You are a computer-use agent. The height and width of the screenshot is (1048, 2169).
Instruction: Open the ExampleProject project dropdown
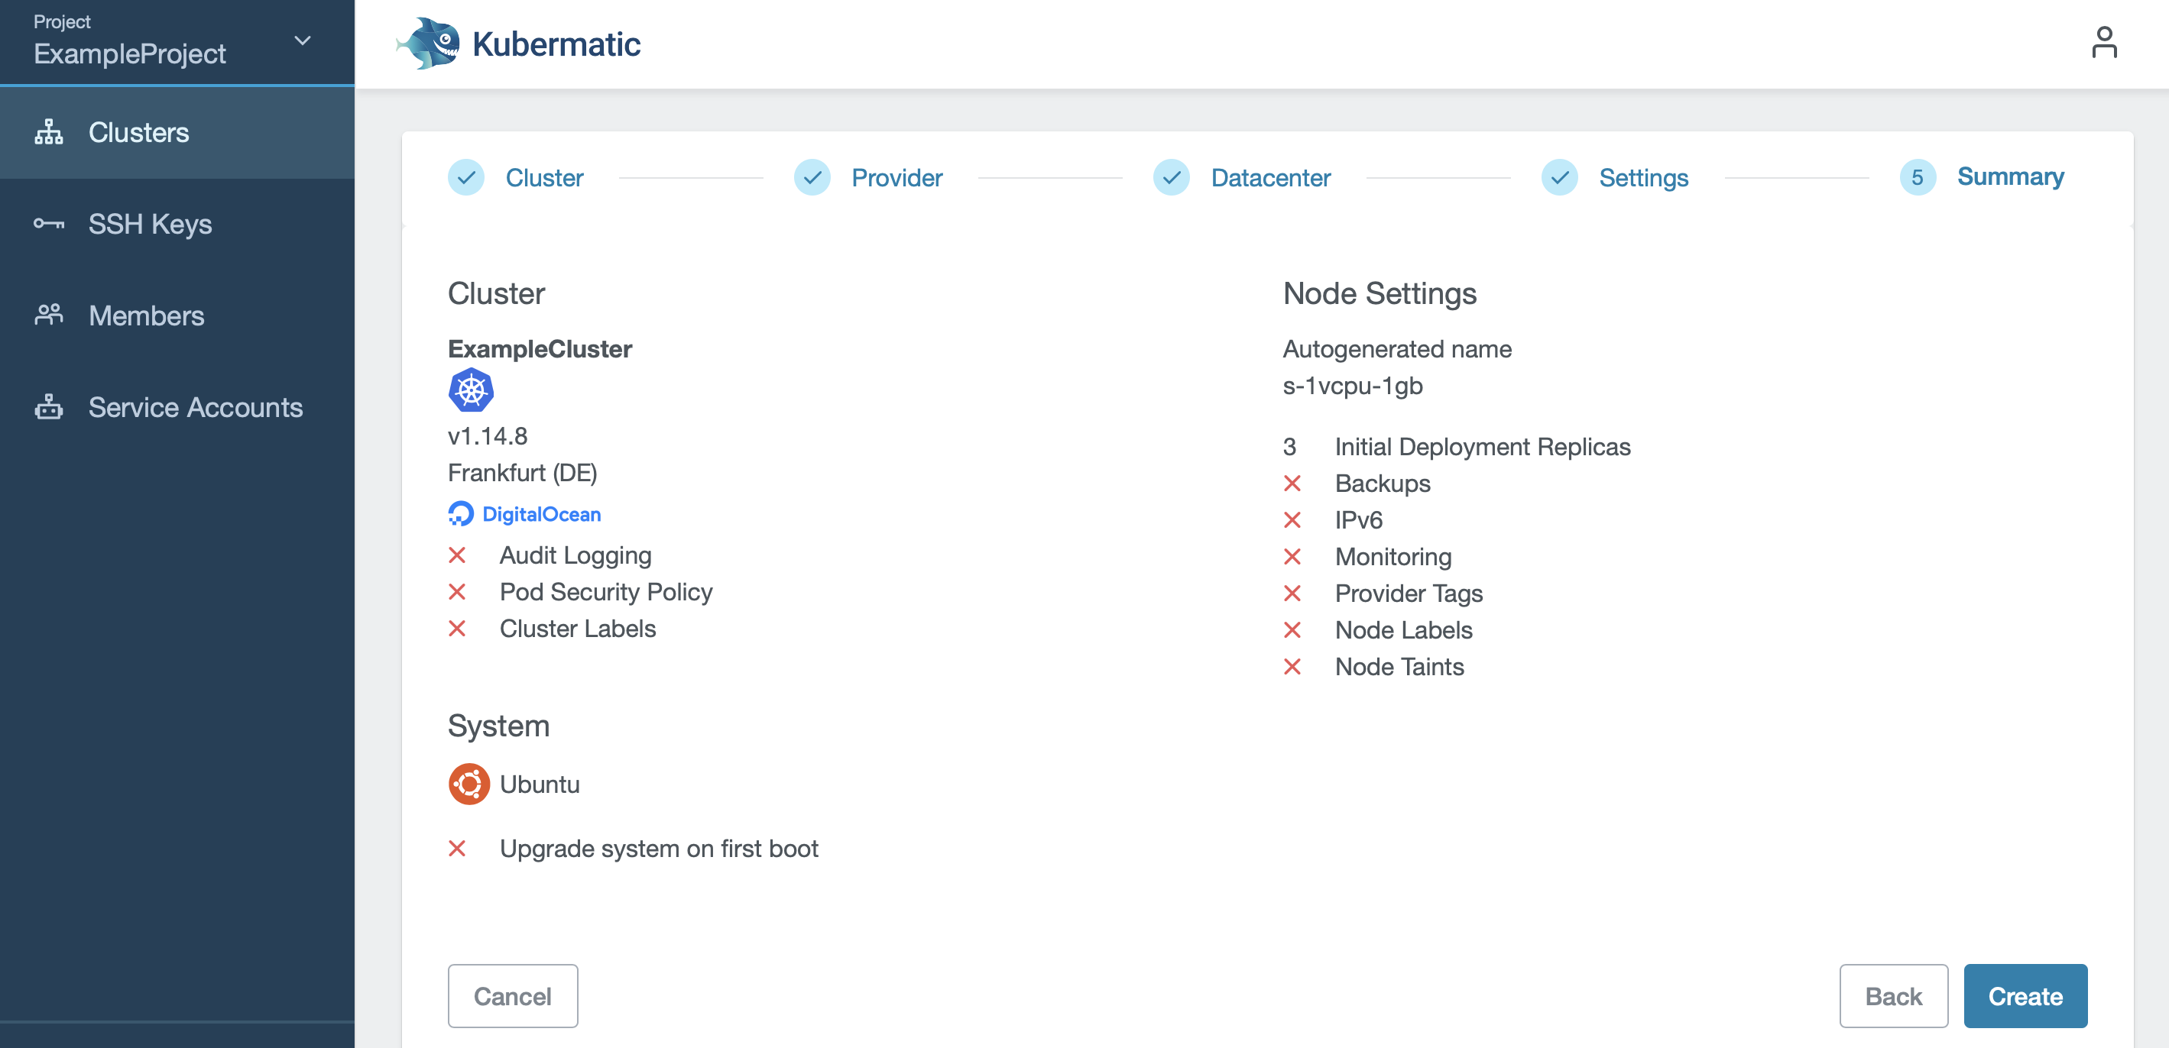coord(177,41)
